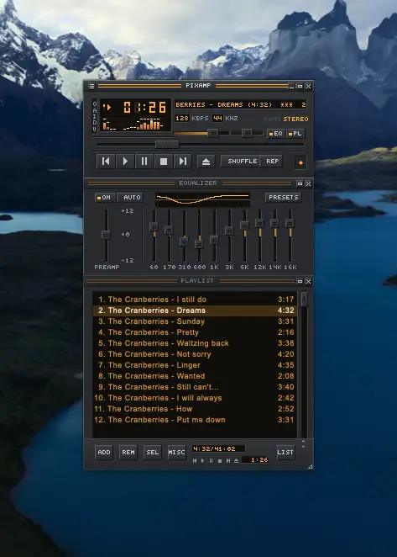397x557 pixels.
Task: Select "The Cranberries - Still can't..." track
Action: click(195, 387)
